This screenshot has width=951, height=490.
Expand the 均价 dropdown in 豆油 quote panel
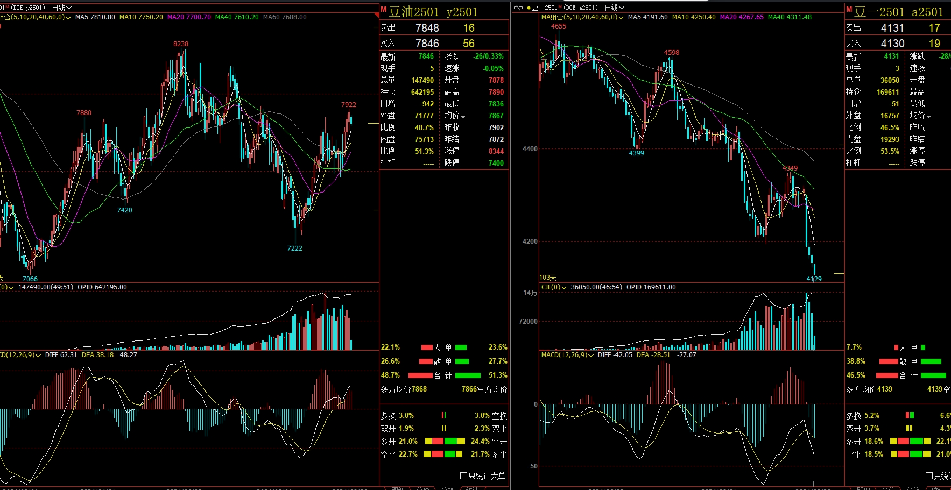[463, 116]
